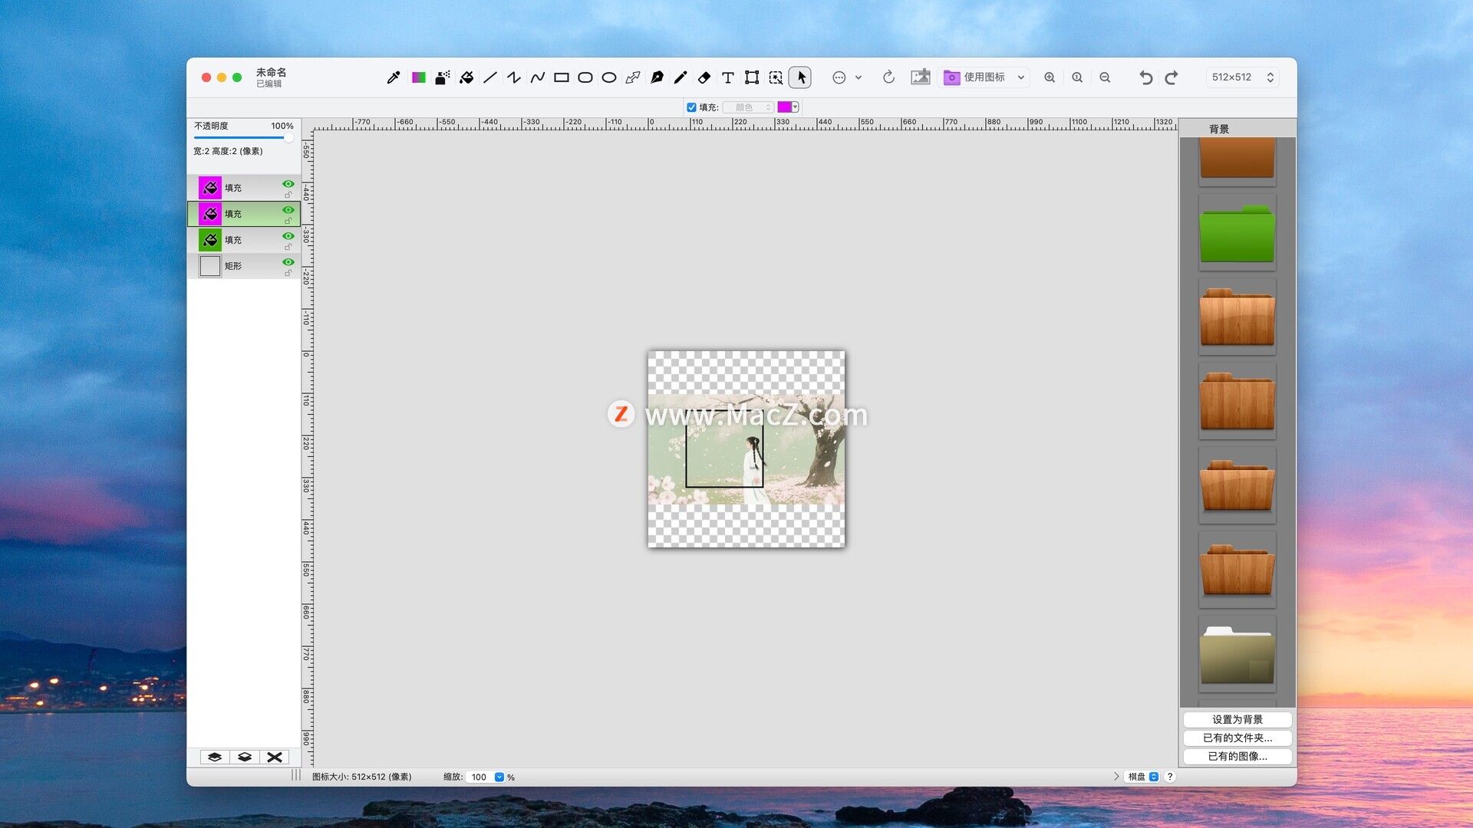
Task: Select the transform bounding box tool
Action: [752, 77]
